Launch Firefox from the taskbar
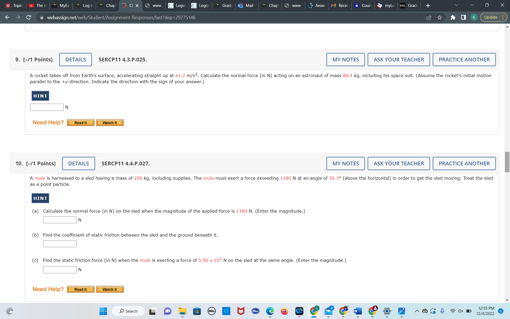The height and width of the screenshot is (319, 510). coord(284,311)
